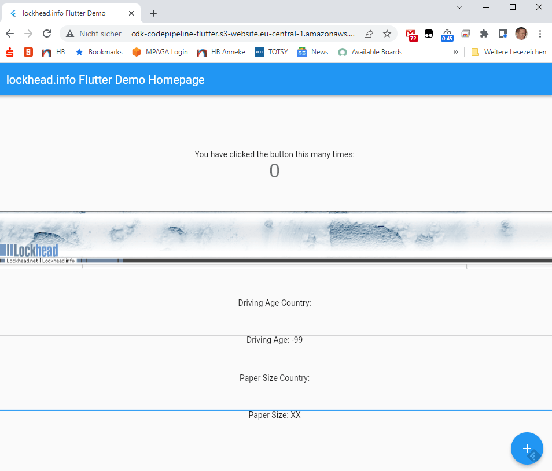552x471 pixels.
Task: Click the Paper Size Country input field
Action: tap(276, 398)
